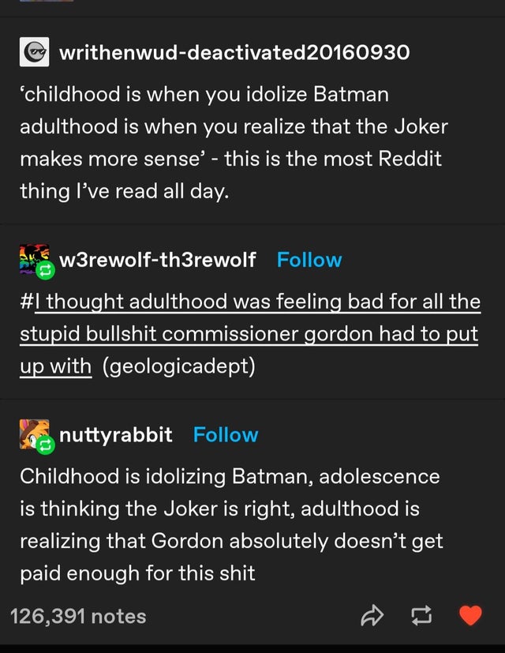Open the nuttyrabbit username link
505x653 pixels.
(x=116, y=435)
